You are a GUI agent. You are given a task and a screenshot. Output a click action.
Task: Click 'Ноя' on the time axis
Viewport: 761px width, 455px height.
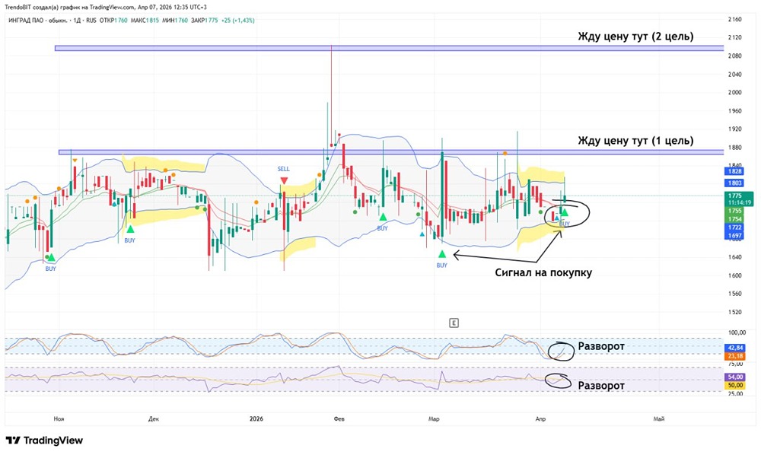point(59,418)
